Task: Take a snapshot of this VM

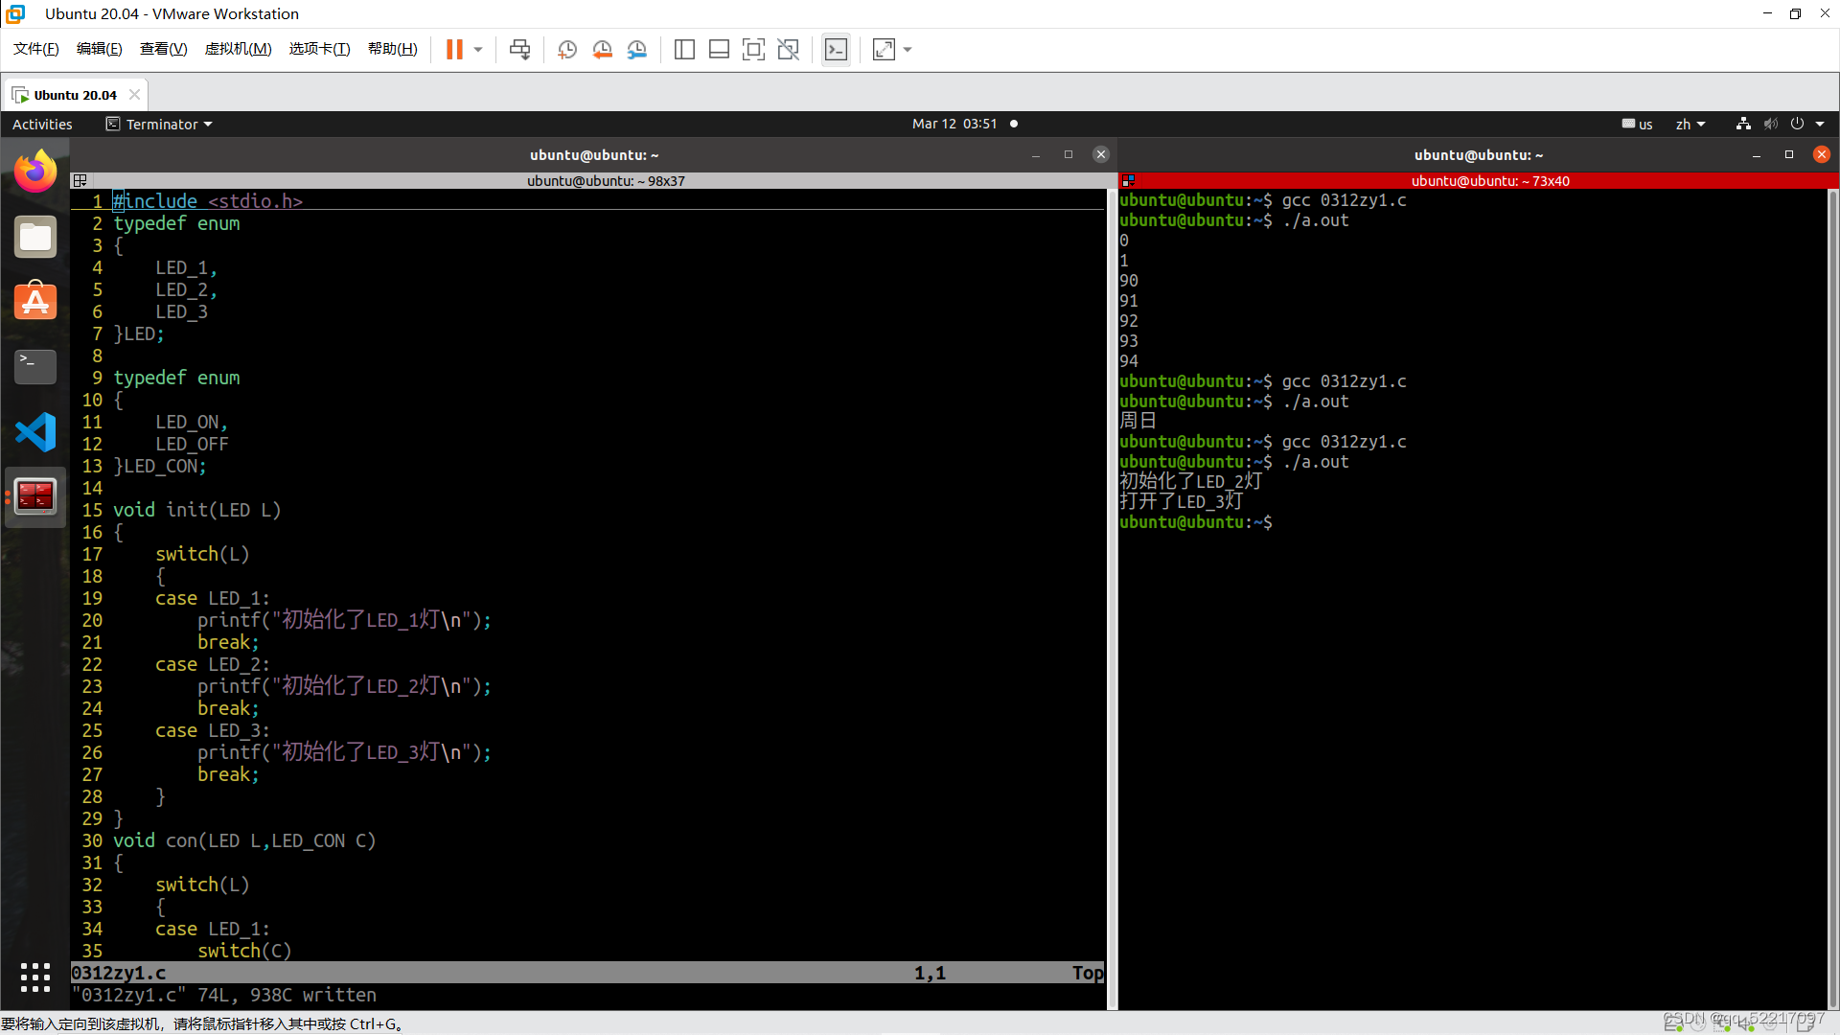Action: 567,49
